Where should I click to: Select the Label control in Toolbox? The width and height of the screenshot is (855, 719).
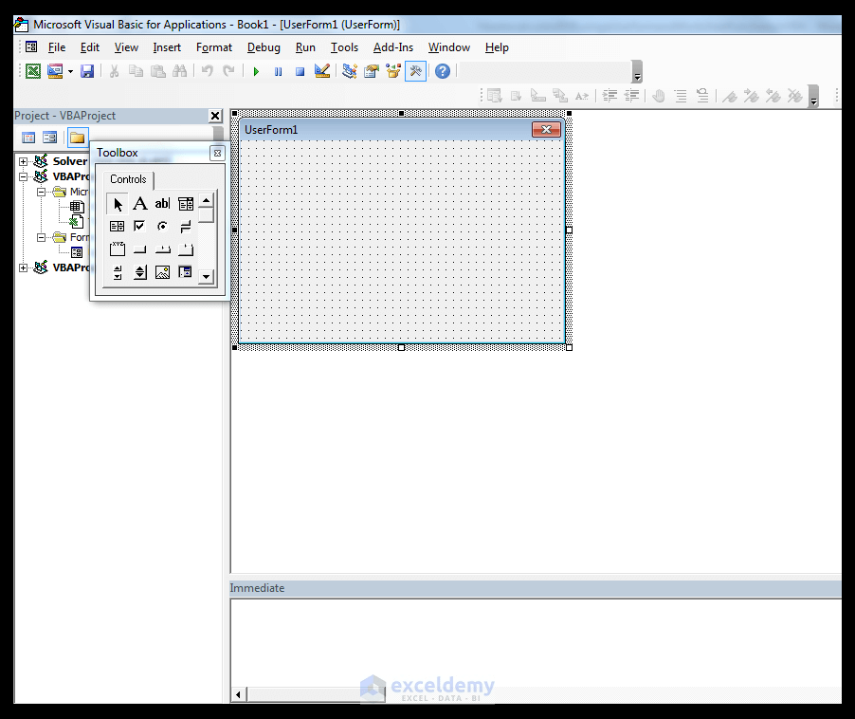tap(140, 204)
